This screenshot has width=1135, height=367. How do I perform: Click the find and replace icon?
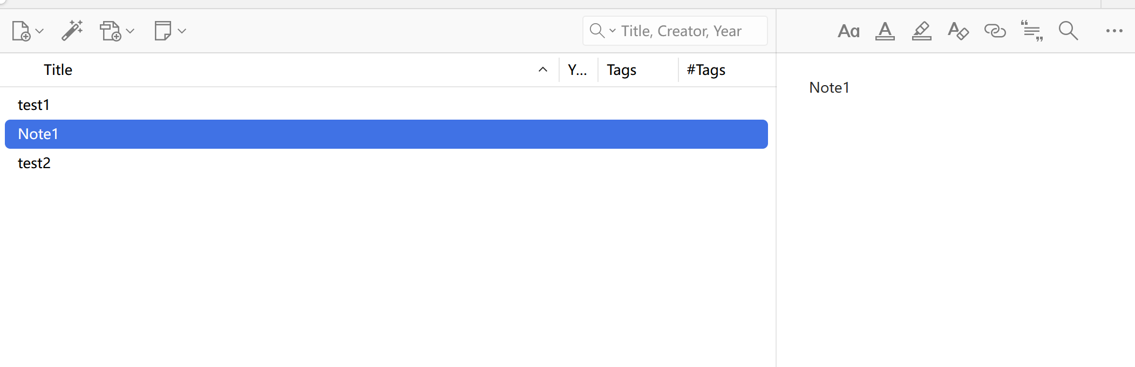(x=1068, y=31)
